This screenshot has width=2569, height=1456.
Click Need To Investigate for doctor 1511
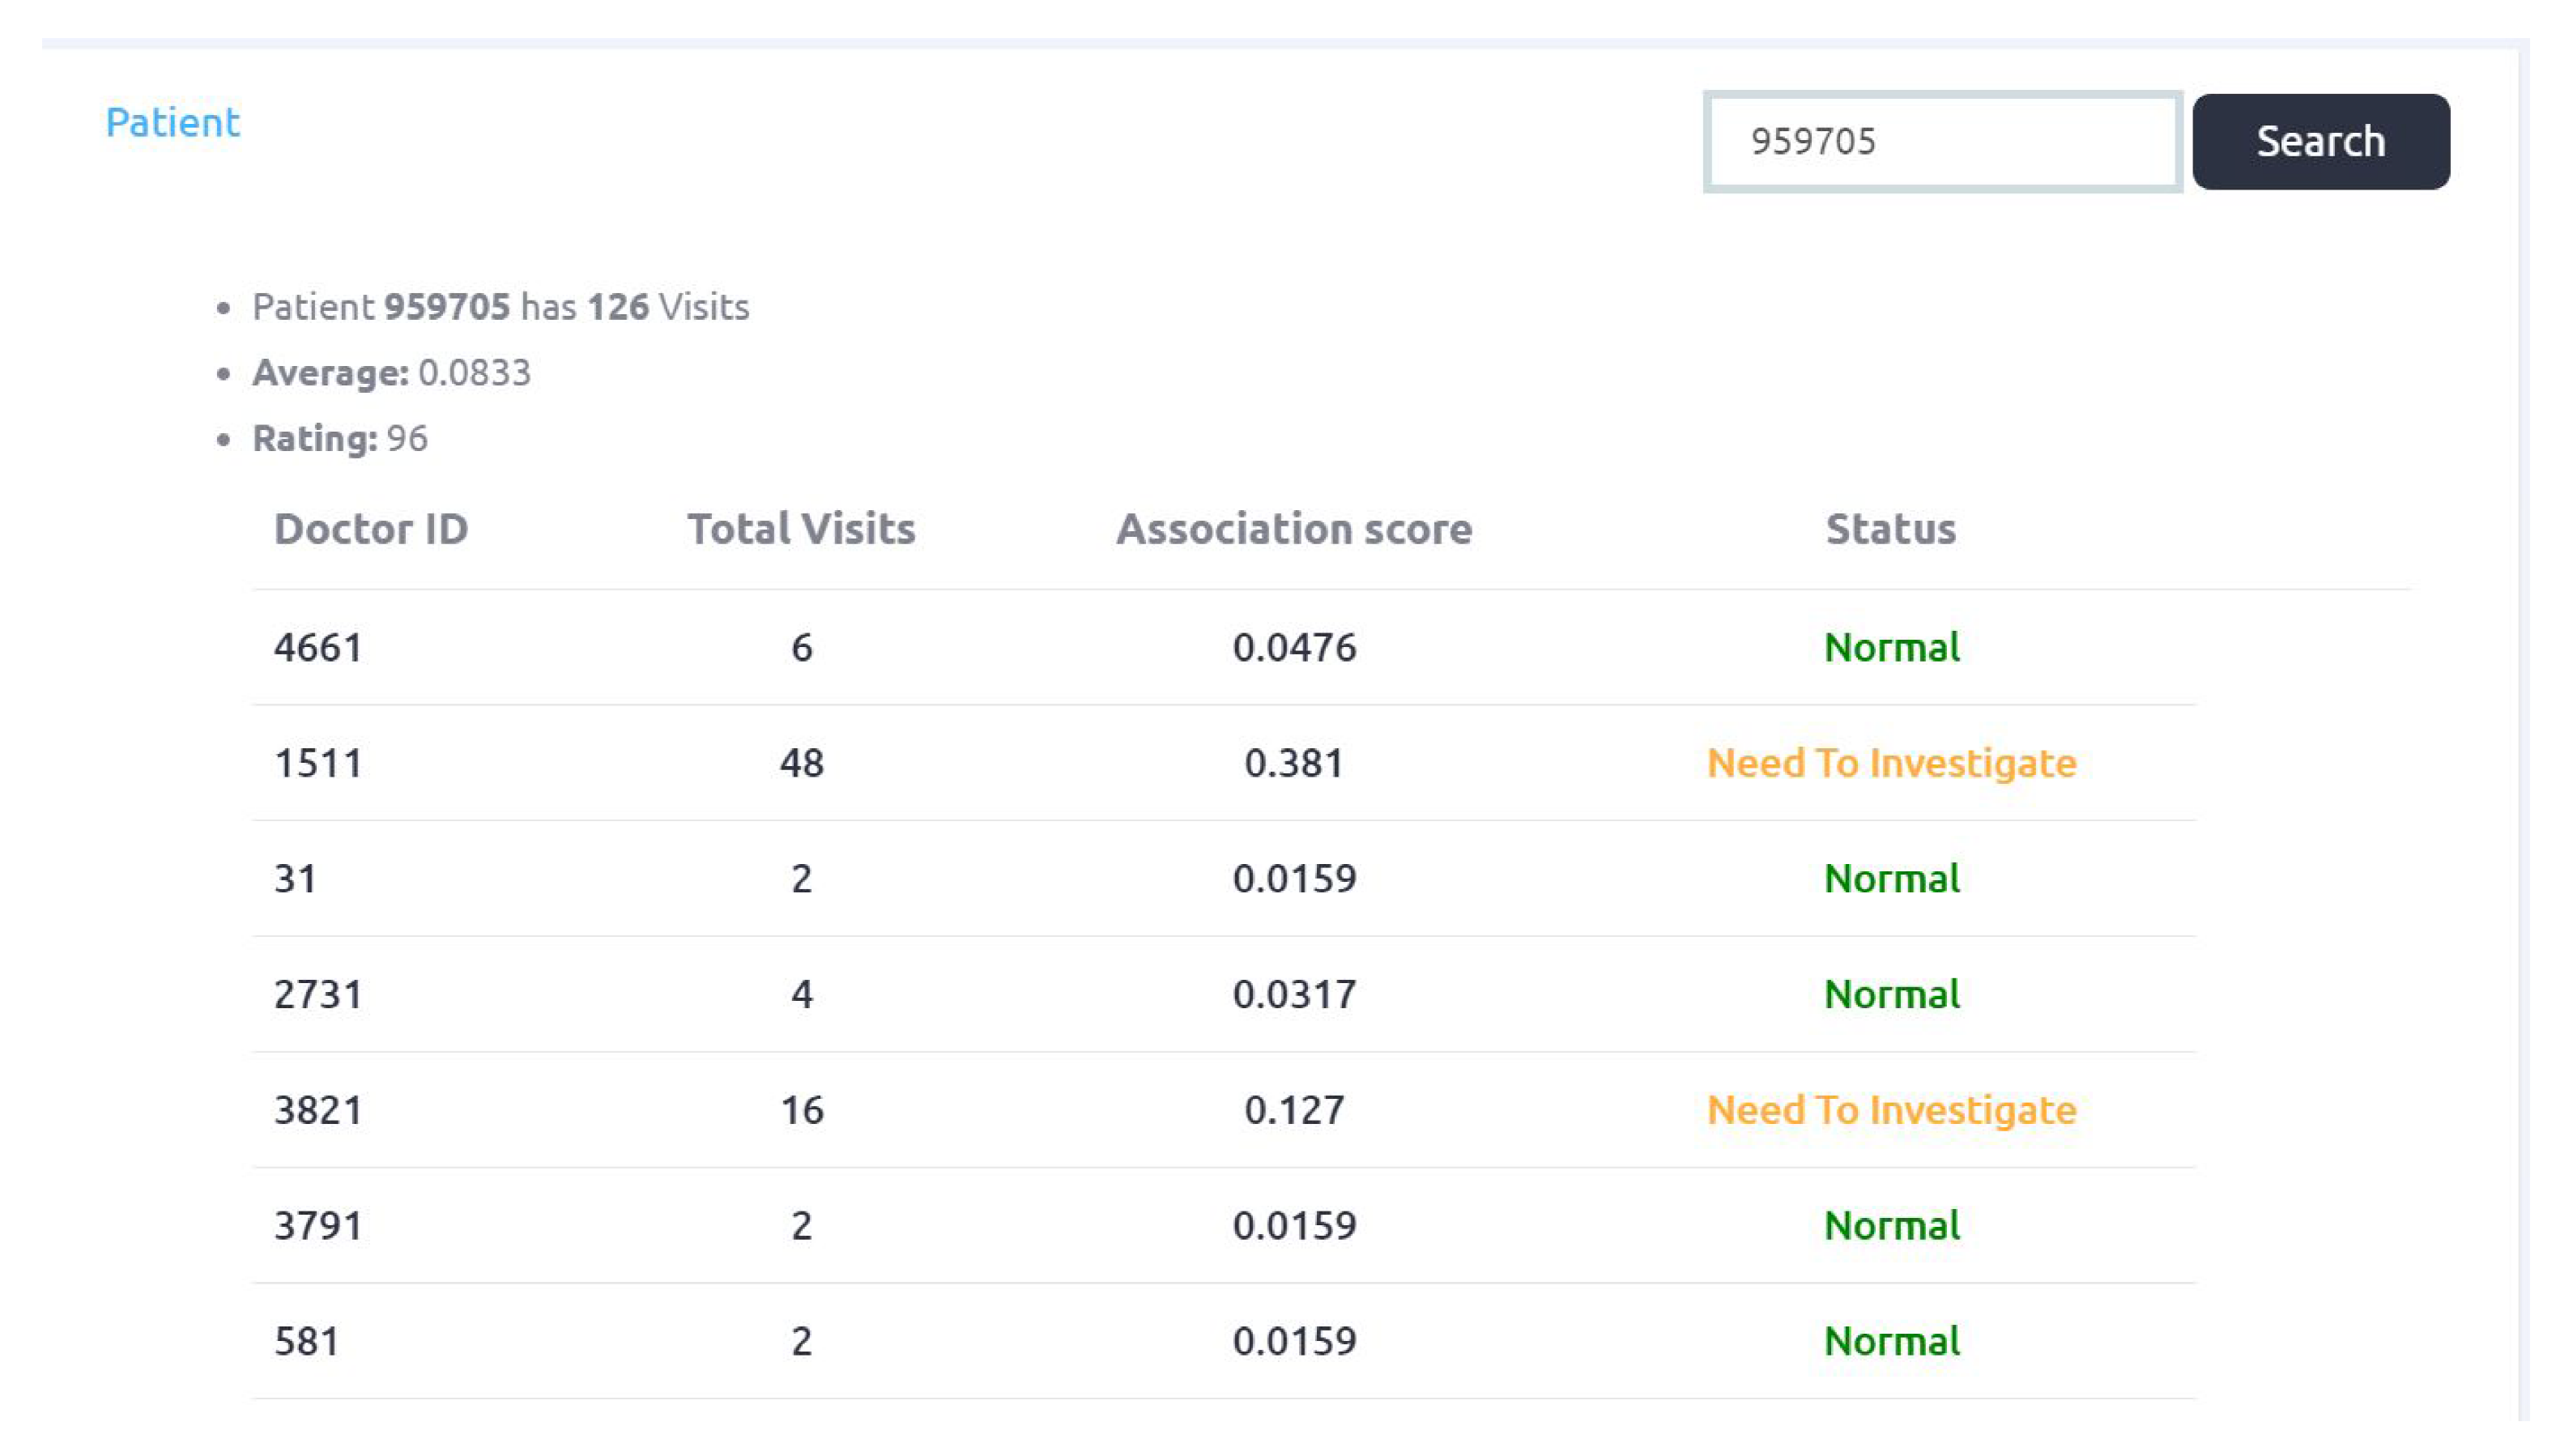pos(1890,763)
